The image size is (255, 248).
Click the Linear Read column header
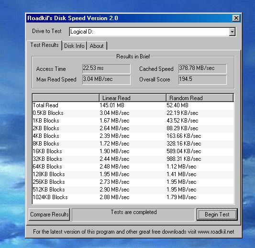click(x=133, y=98)
